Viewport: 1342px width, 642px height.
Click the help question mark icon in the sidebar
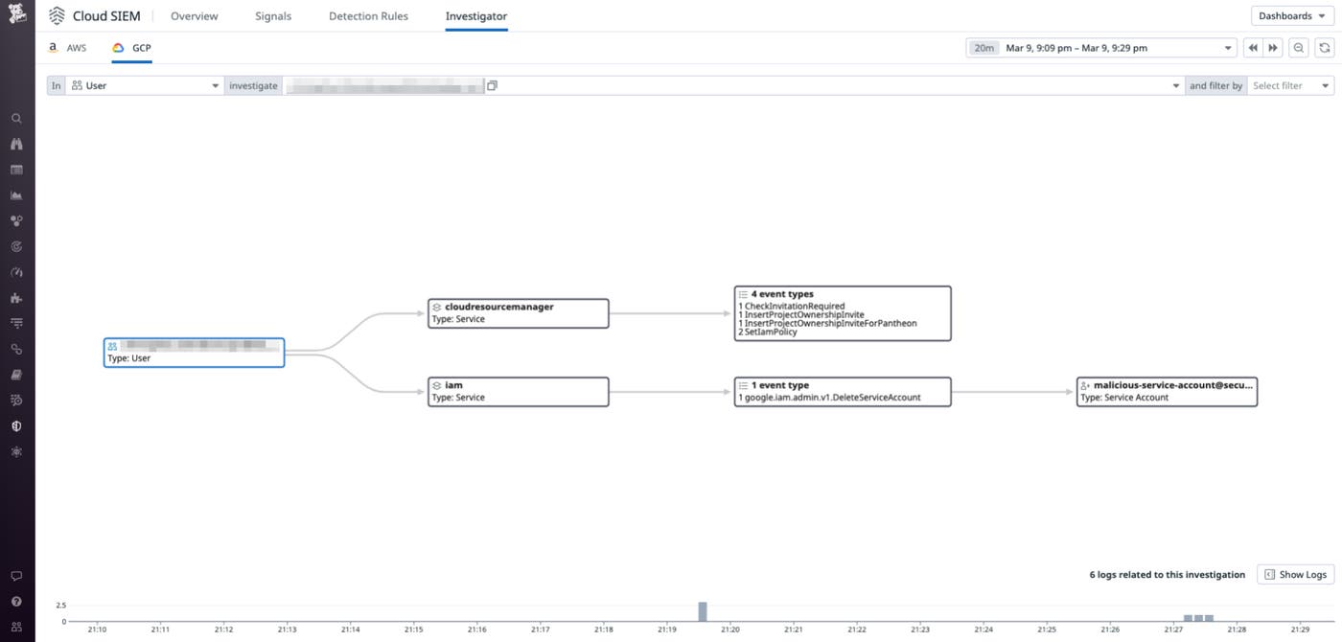16,602
